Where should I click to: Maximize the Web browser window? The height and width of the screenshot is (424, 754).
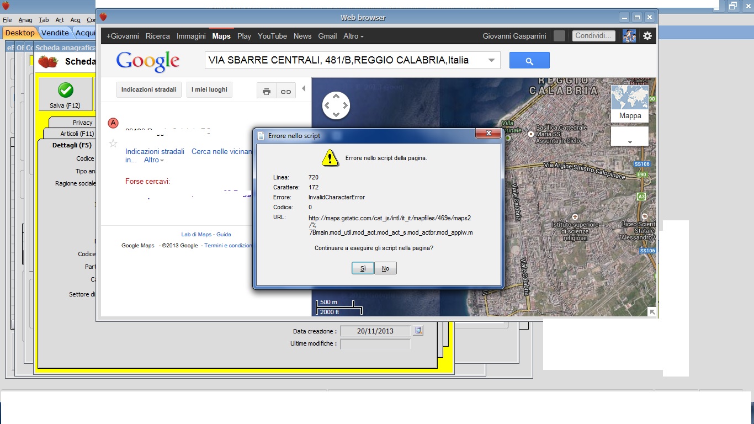pos(637,17)
